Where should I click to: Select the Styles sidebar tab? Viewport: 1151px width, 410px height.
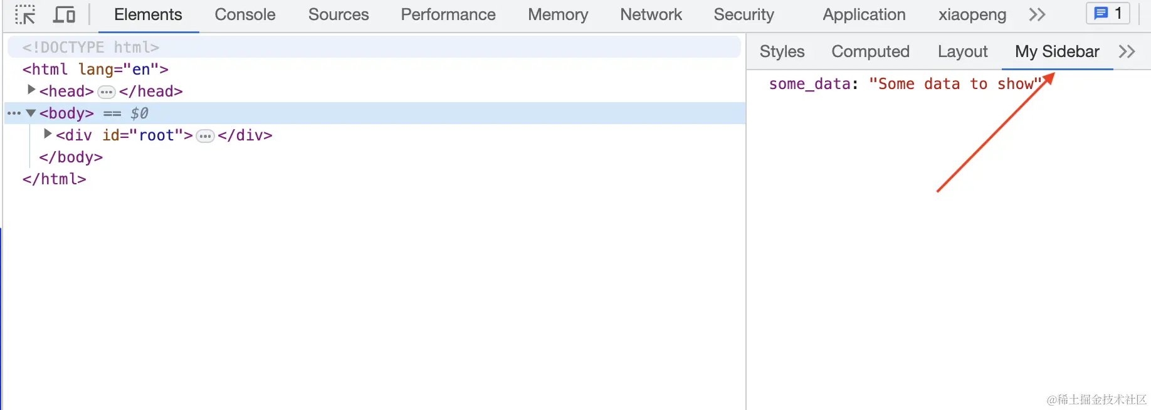781,51
